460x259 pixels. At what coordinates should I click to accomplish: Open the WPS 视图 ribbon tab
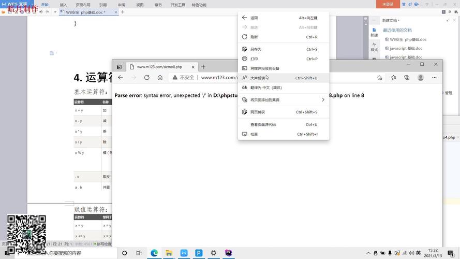tap(140, 5)
